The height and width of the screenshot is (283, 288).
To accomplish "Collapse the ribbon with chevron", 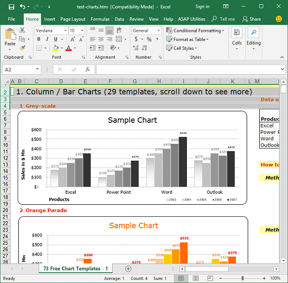I will pos(282,57).
